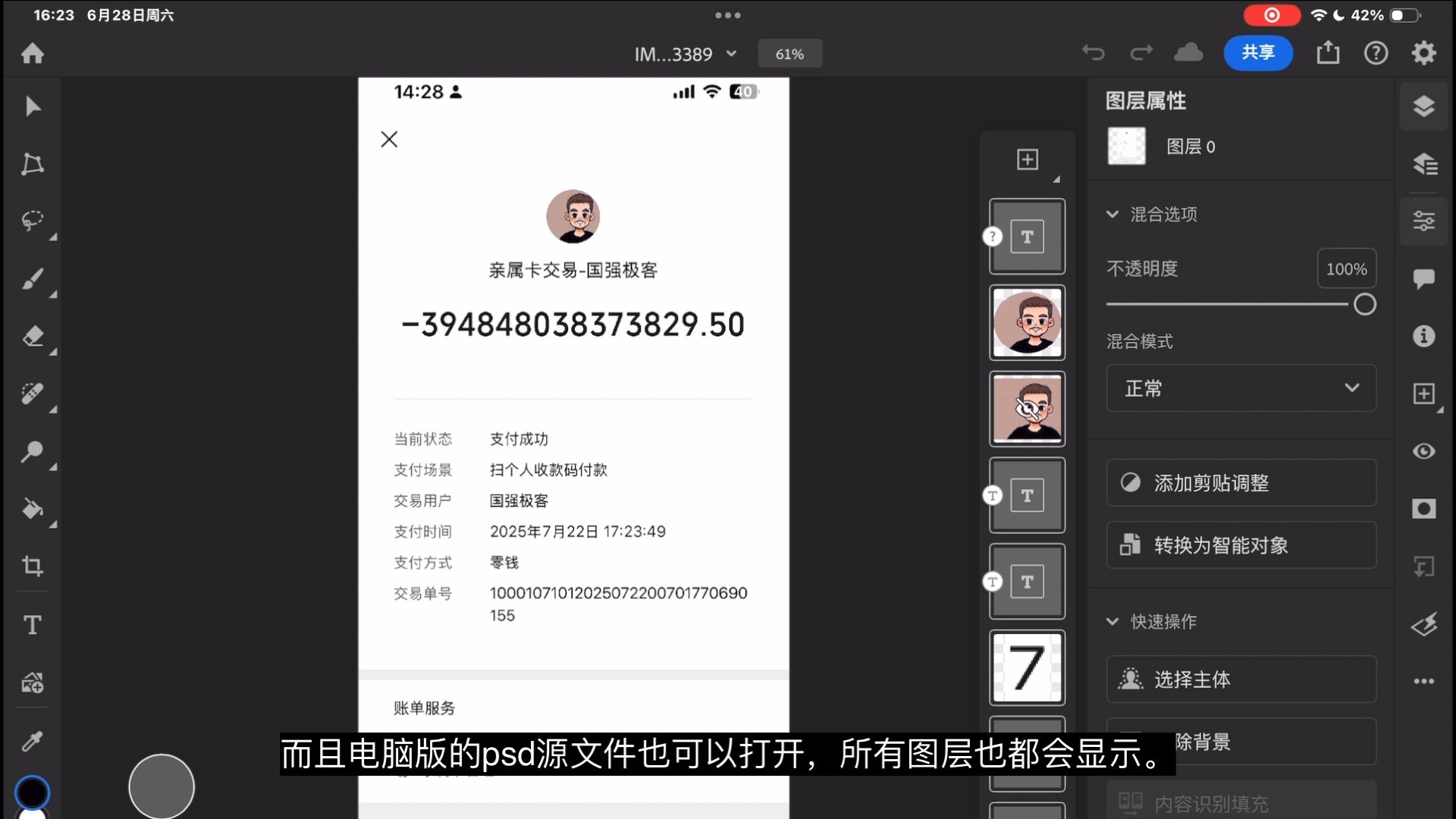Tap the red screen recording indicator

[x=1272, y=15]
